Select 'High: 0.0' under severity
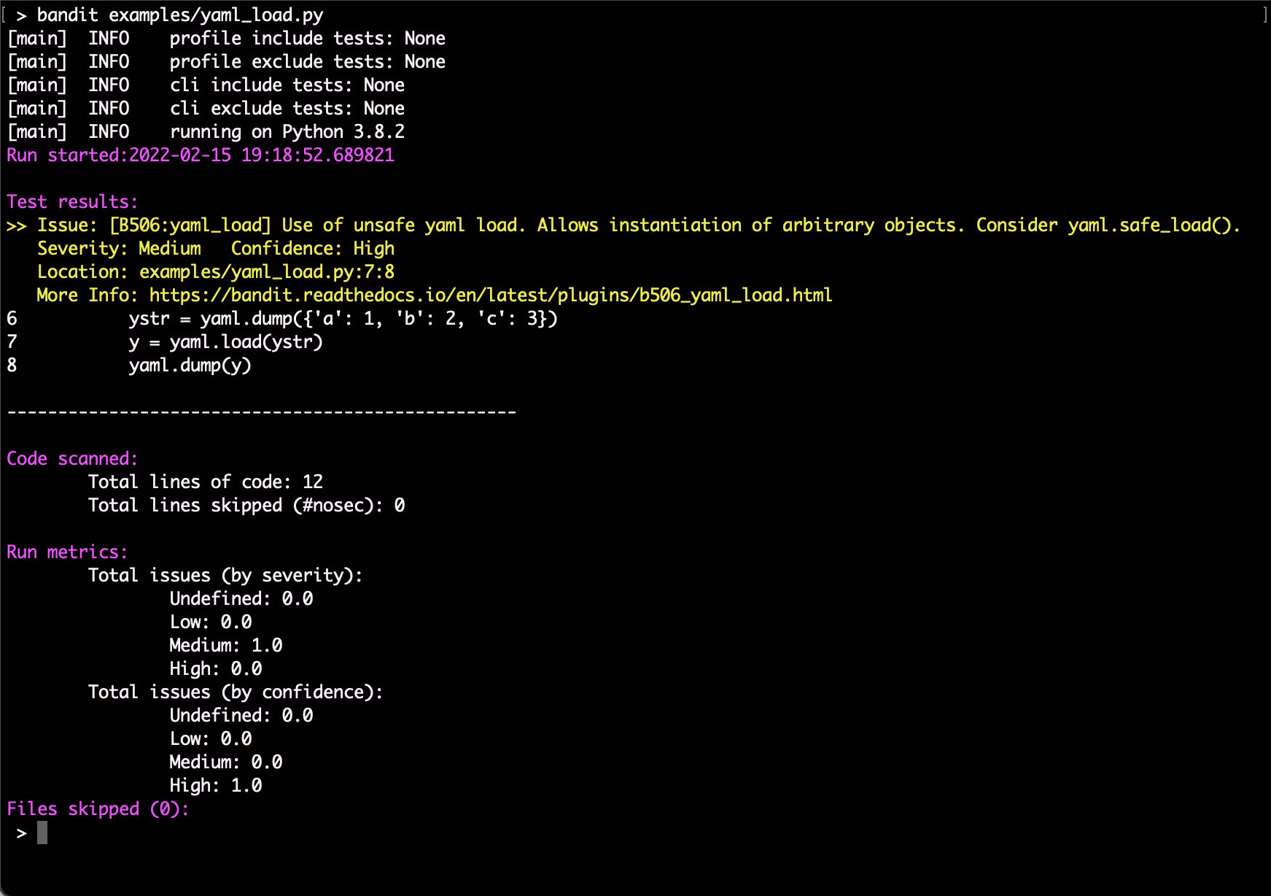The height and width of the screenshot is (896, 1271). pos(216,669)
